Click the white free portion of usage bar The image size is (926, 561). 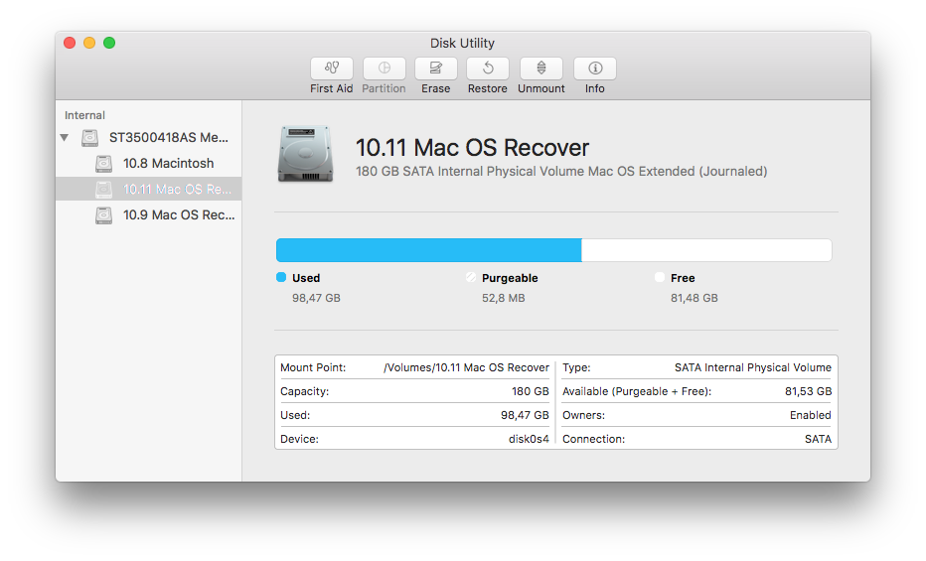(x=706, y=250)
